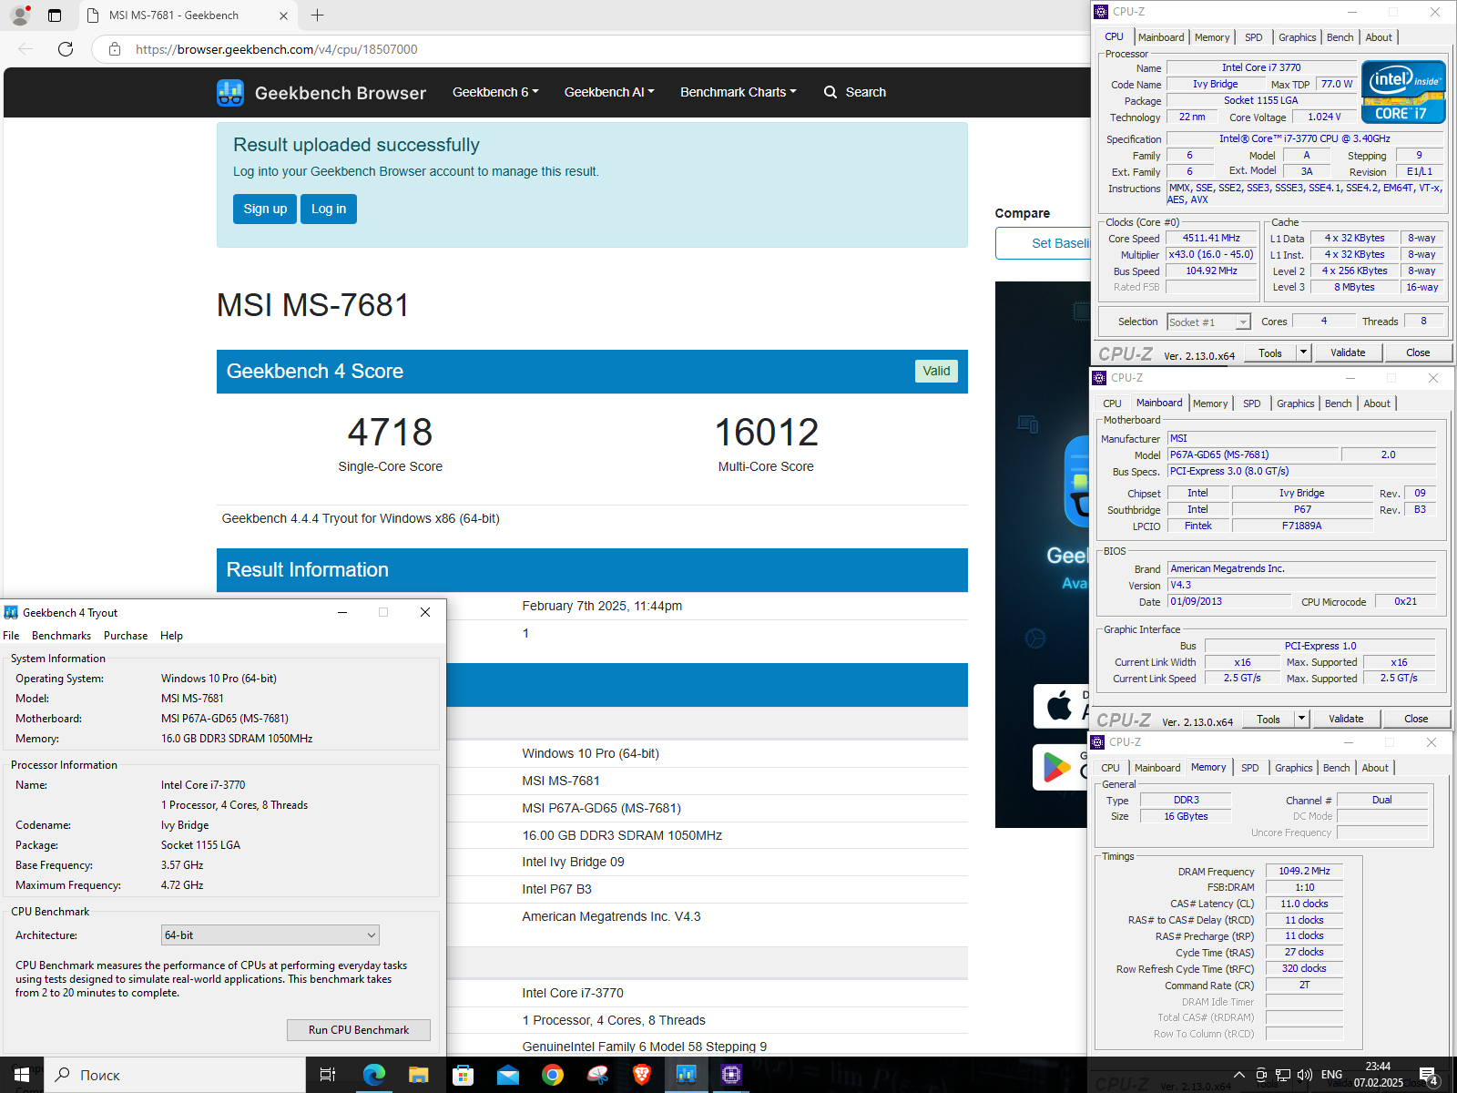Open new browser tab with plus icon
The width and height of the screenshot is (1457, 1093).
[x=317, y=15]
